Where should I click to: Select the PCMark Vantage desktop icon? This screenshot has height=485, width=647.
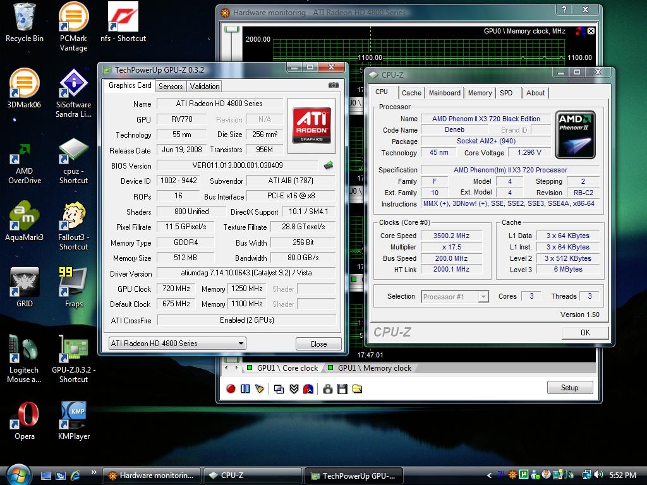click(x=73, y=27)
